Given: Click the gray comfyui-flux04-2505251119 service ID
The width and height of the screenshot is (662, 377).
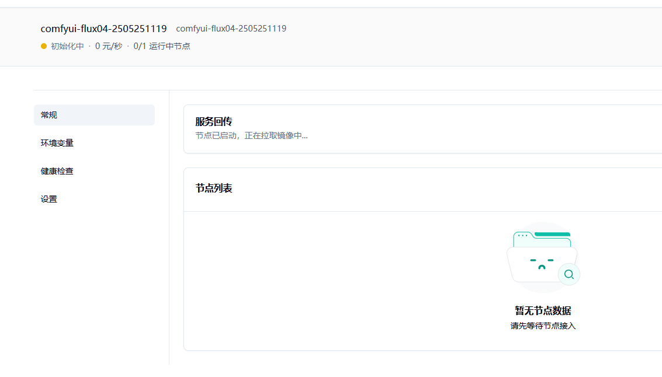Looking at the screenshot, I should click(231, 29).
